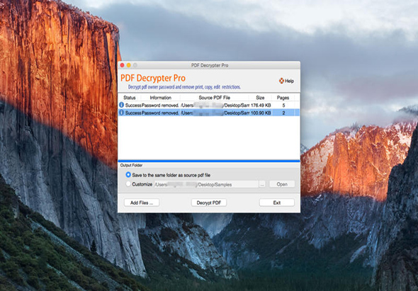Click the page count '5' cell
Image resolution: width=418 pixels, height=291 pixels.
pos(283,105)
